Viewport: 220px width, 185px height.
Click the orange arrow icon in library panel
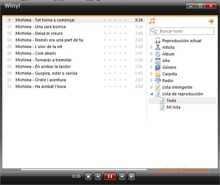(x=211, y=21)
